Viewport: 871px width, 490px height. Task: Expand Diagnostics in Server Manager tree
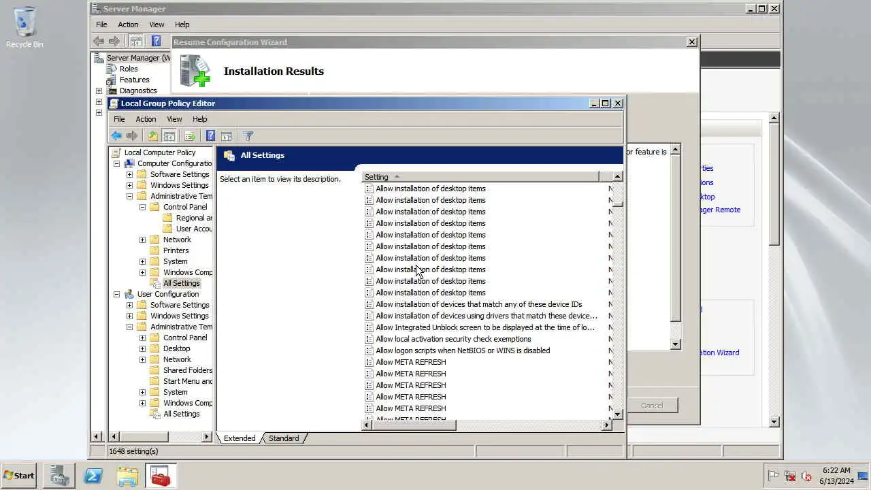point(99,91)
